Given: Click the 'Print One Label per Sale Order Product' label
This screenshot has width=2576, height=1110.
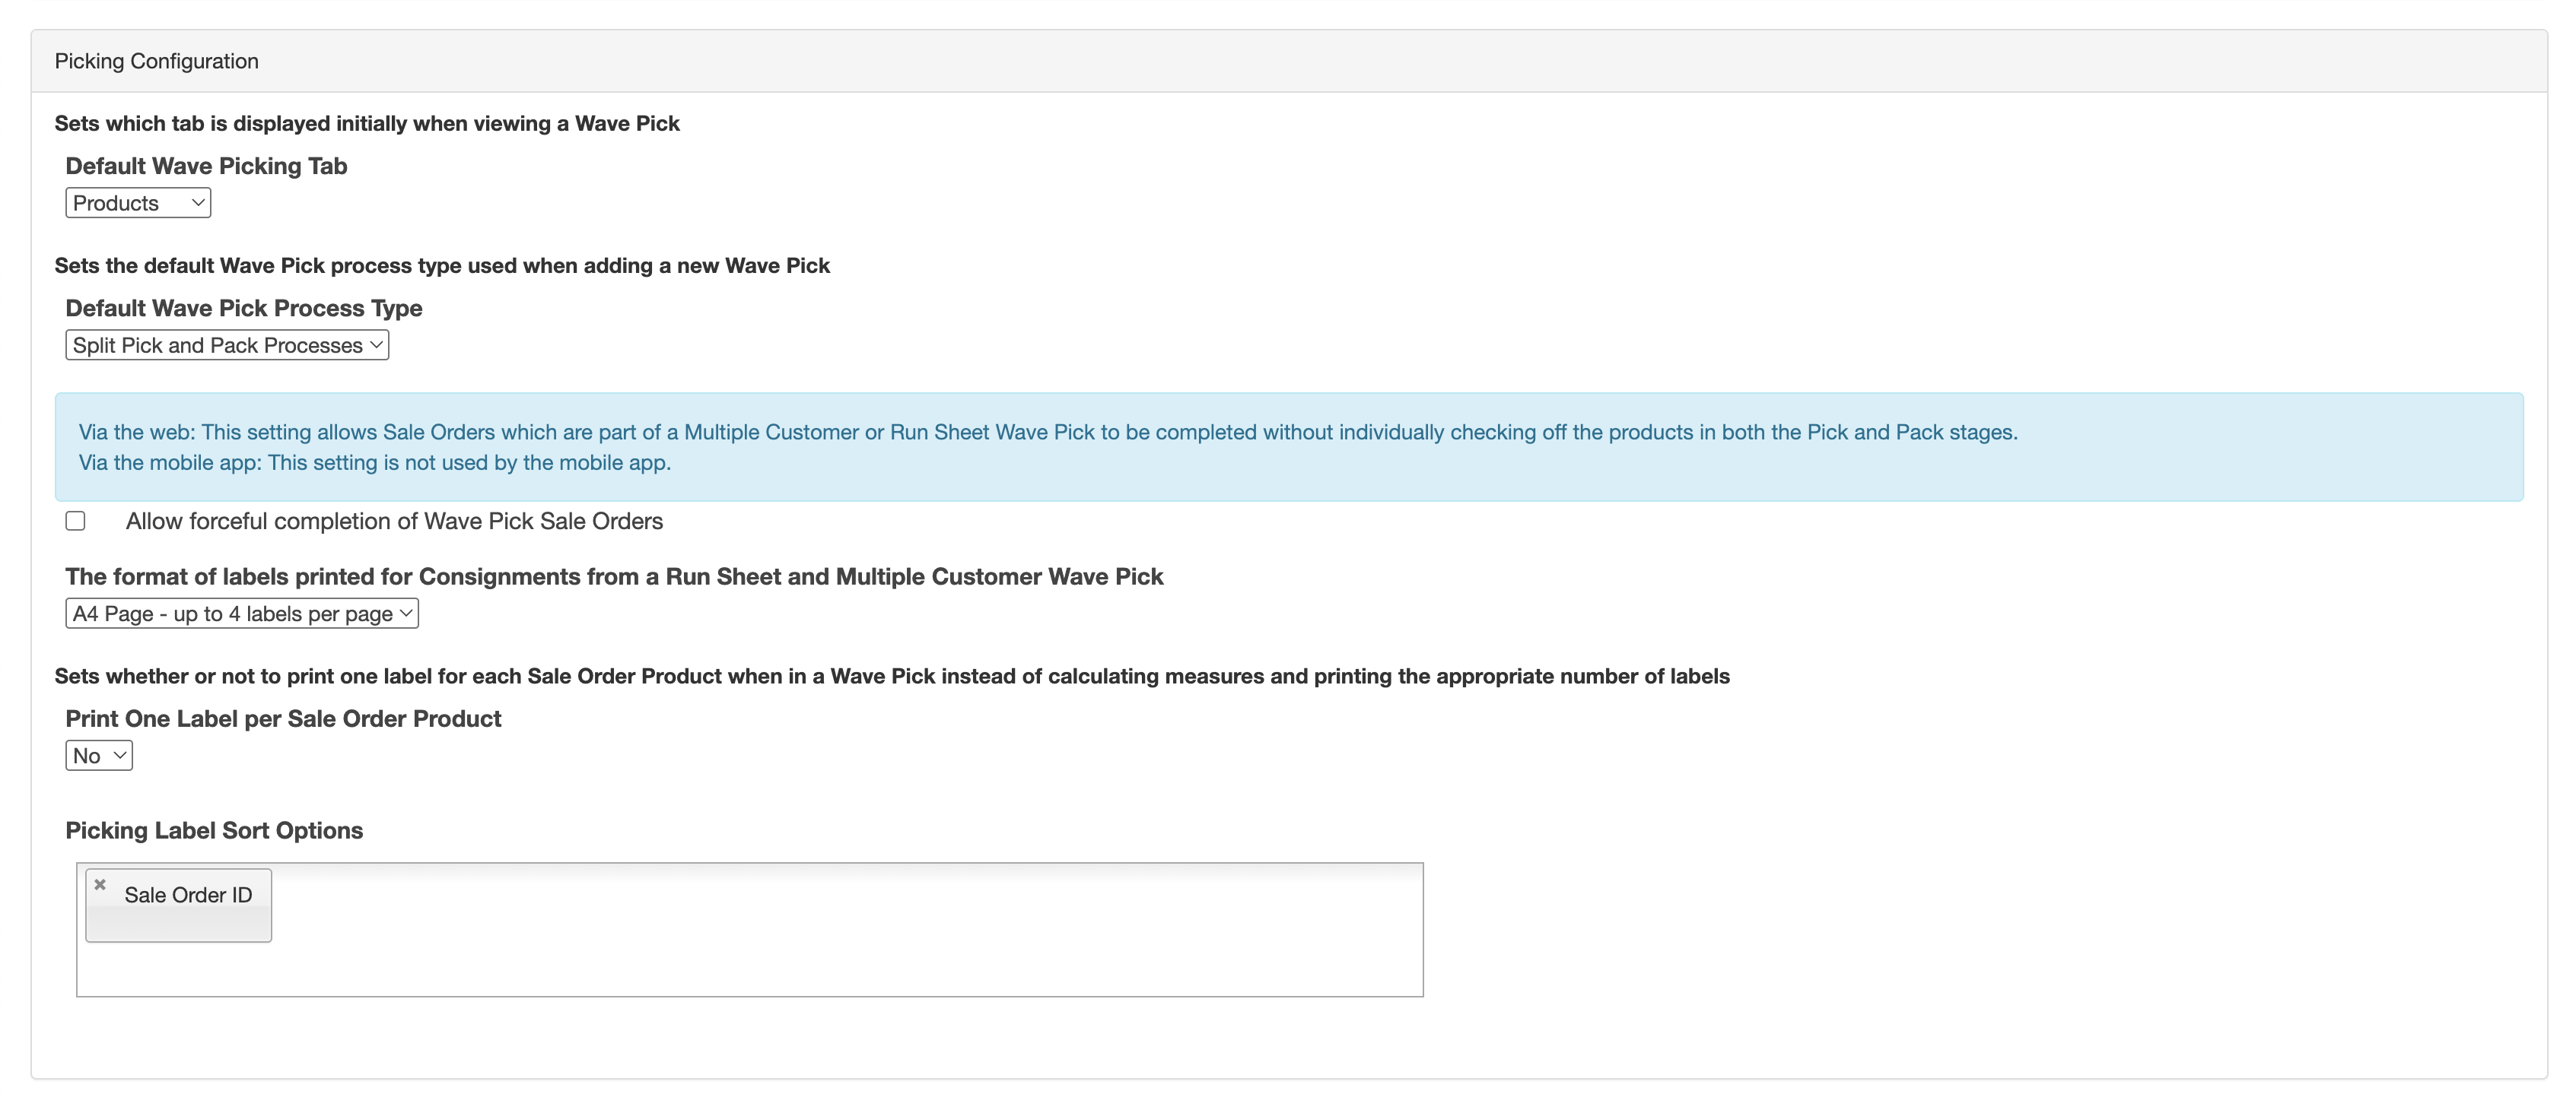Looking at the screenshot, I should (x=283, y=719).
